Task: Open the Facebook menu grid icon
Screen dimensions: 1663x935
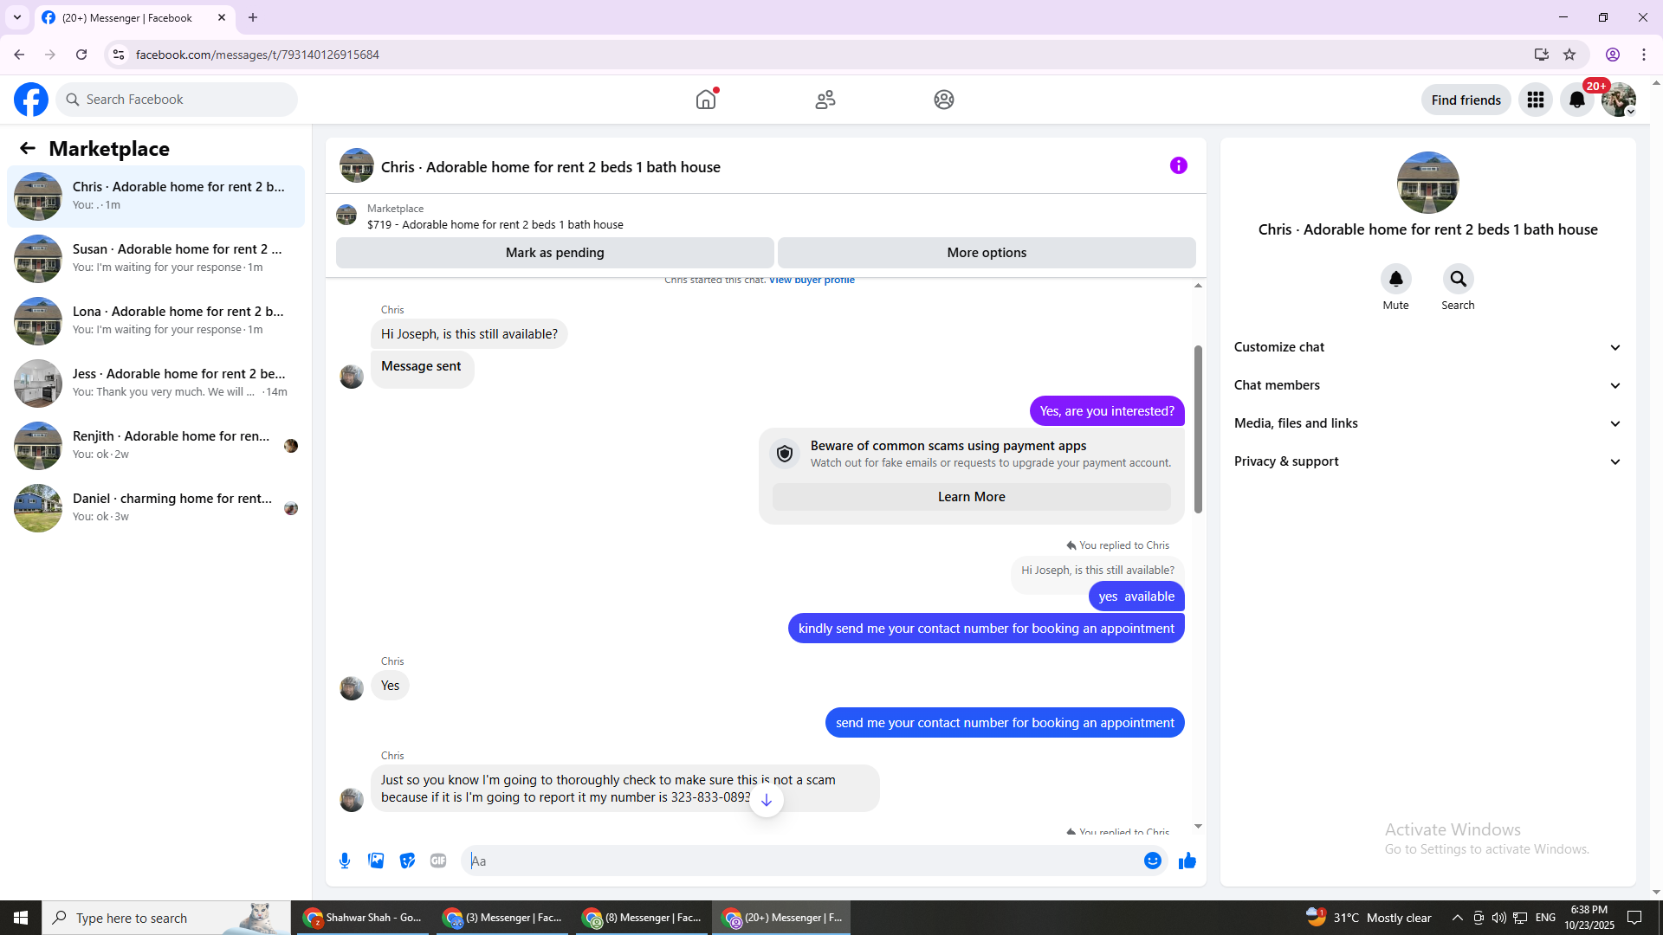Action: coord(1535,100)
